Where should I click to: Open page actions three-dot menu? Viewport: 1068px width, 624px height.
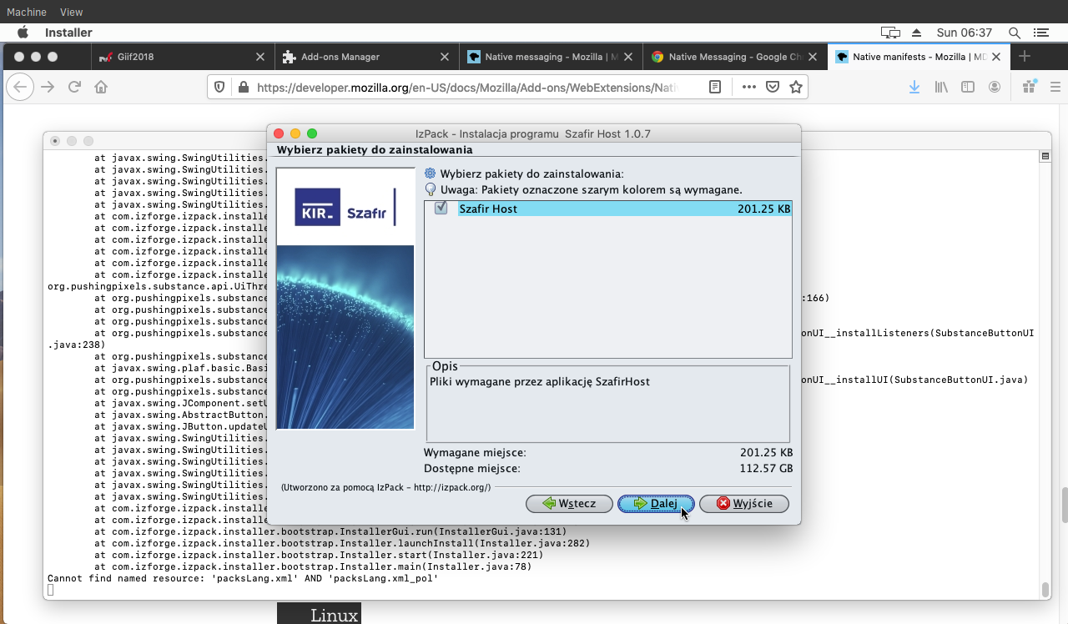(748, 87)
